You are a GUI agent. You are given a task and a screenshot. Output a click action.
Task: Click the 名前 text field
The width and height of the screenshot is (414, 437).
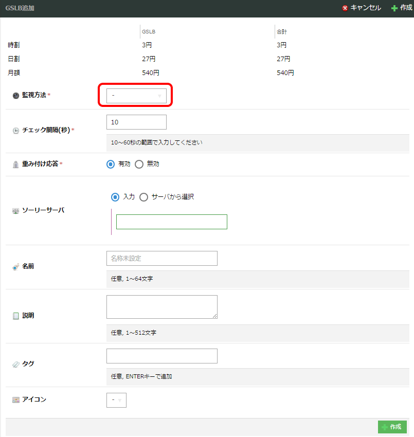[x=161, y=258]
